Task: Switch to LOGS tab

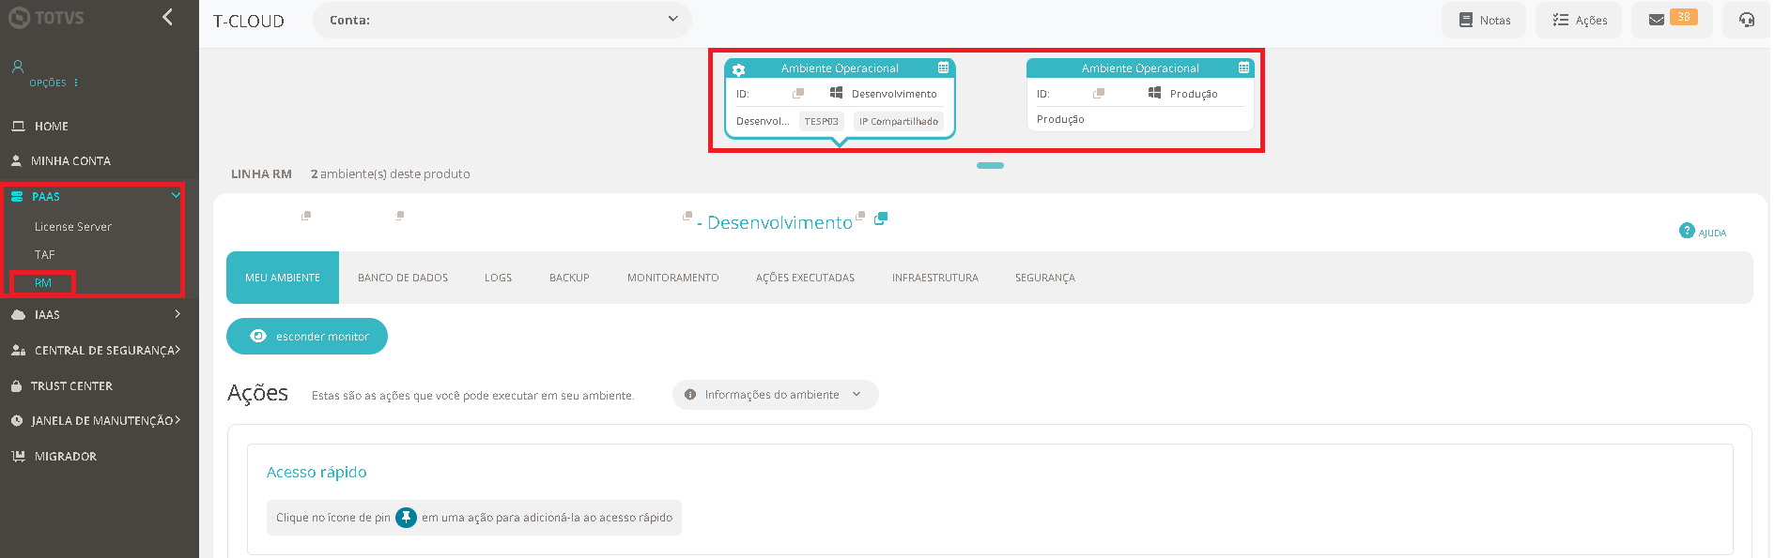Action: coord(499,278)
